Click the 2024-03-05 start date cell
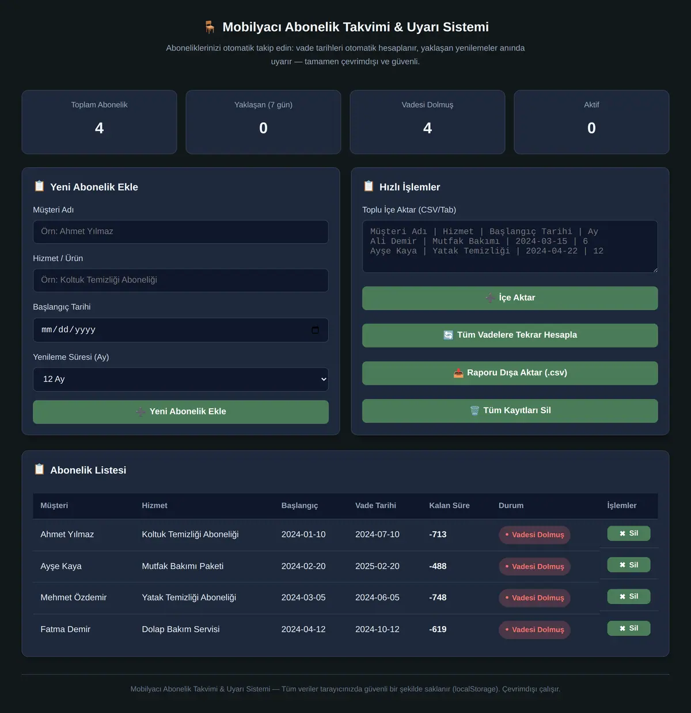This screenshot has width=691, height=713. click(303, 597)
